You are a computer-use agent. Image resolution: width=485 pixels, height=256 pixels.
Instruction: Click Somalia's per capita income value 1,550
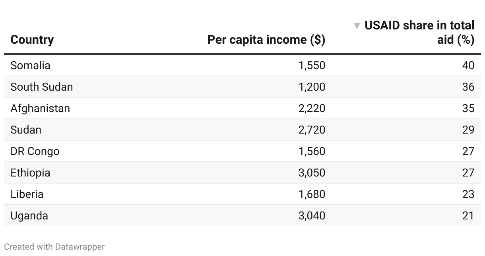click(x=312, y=65)
